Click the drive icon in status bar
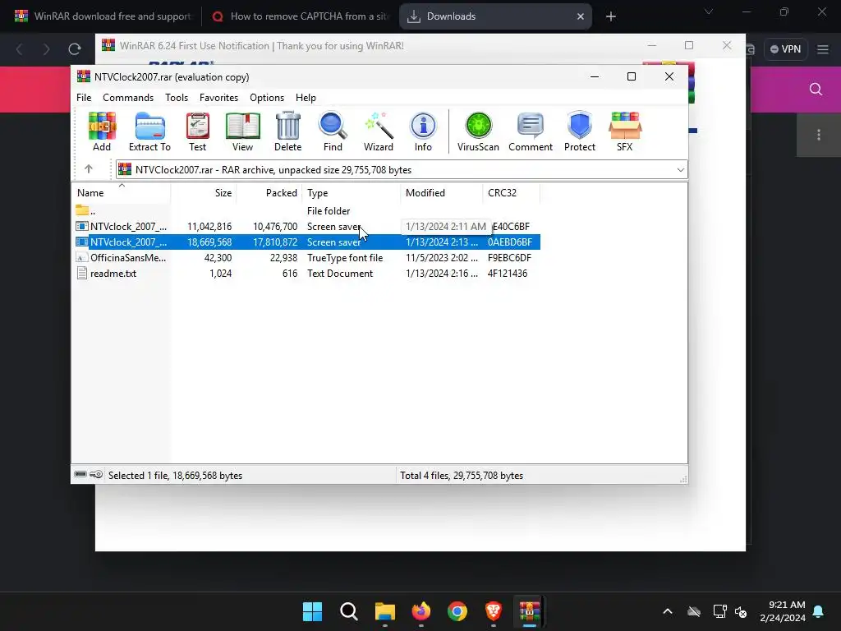 point(80,474)
